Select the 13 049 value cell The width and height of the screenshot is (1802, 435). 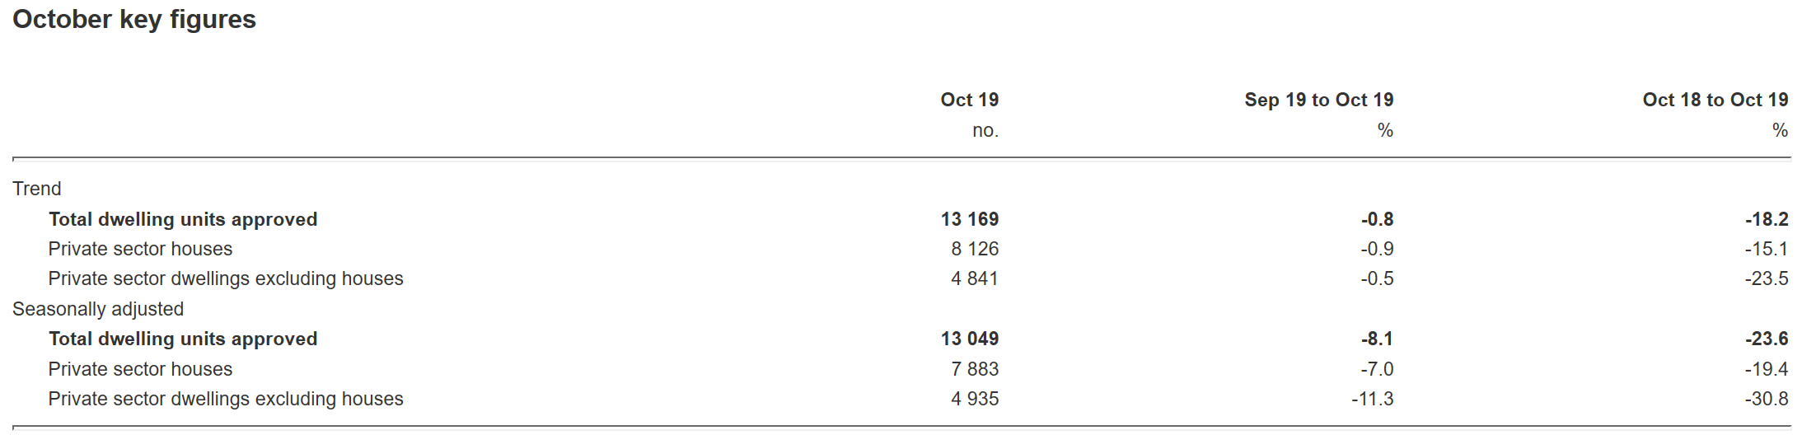pos(969,339)
